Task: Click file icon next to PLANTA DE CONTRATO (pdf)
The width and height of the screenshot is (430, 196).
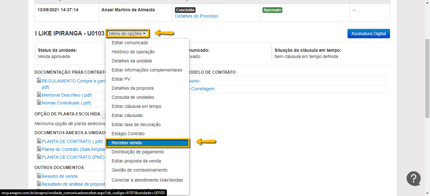Action: coord(39,141)
